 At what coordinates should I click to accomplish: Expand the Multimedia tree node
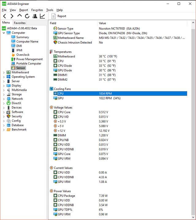click(x=4, y=90)
